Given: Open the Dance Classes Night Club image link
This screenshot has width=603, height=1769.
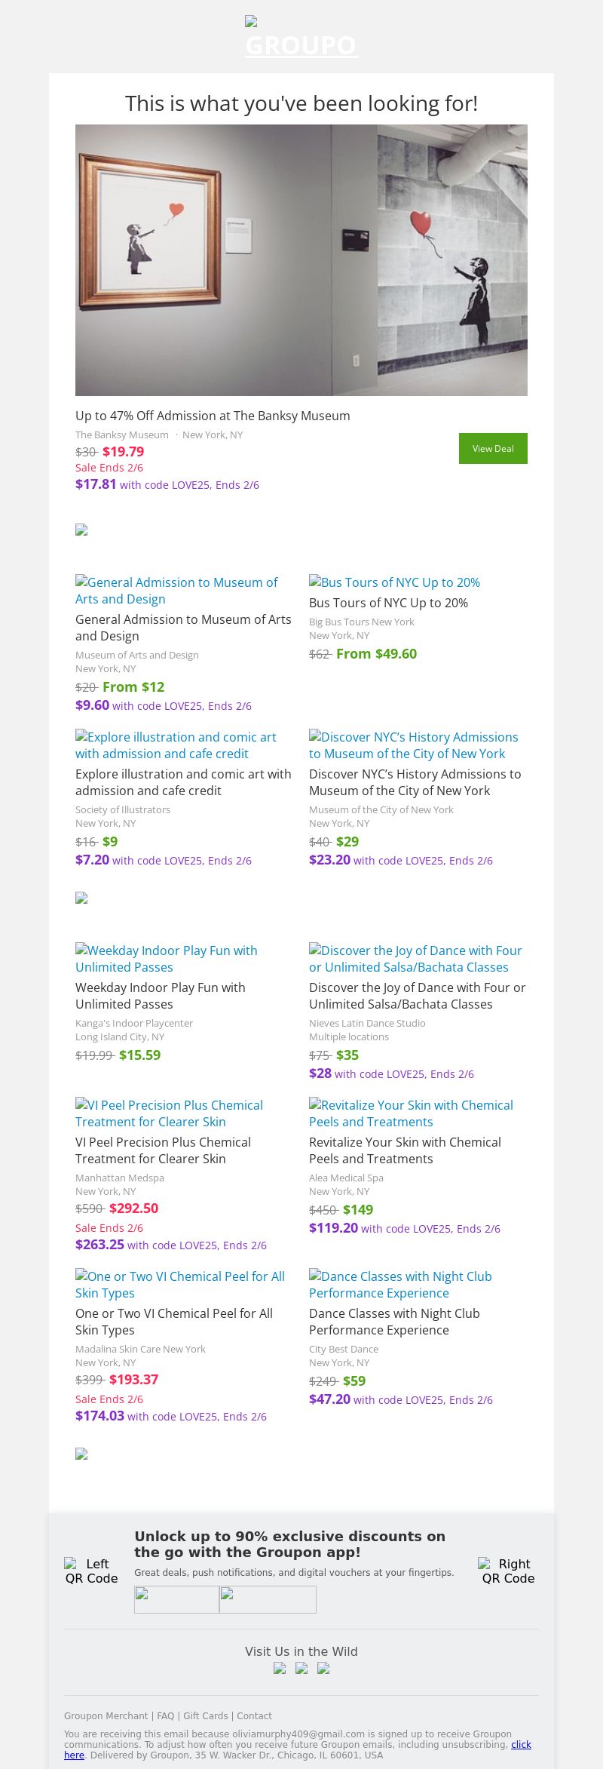Looking at the screenshot, I should click(x=400, y=1285).
